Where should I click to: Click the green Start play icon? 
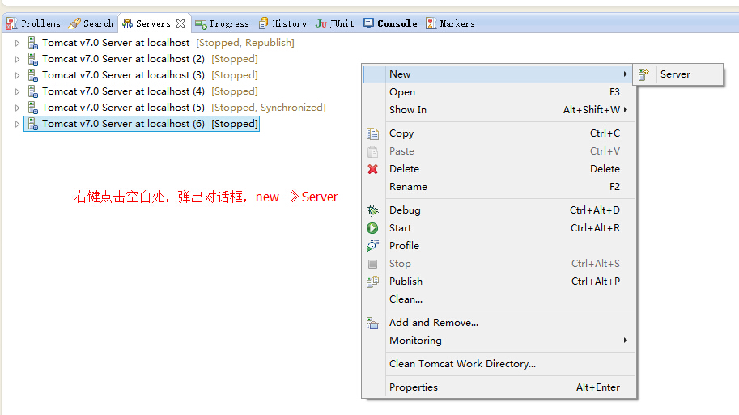(x=372, y=228)
